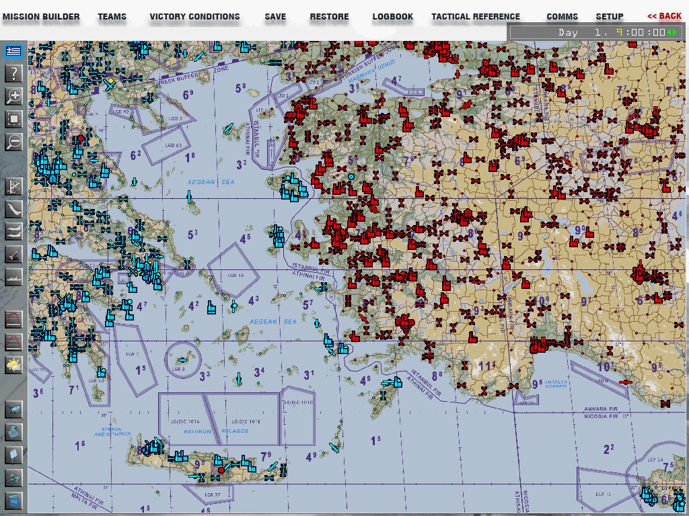Zoom in with the magnifier plus icon
The image size is (689, 516).
pyautogui.click(x=13, y=95)
